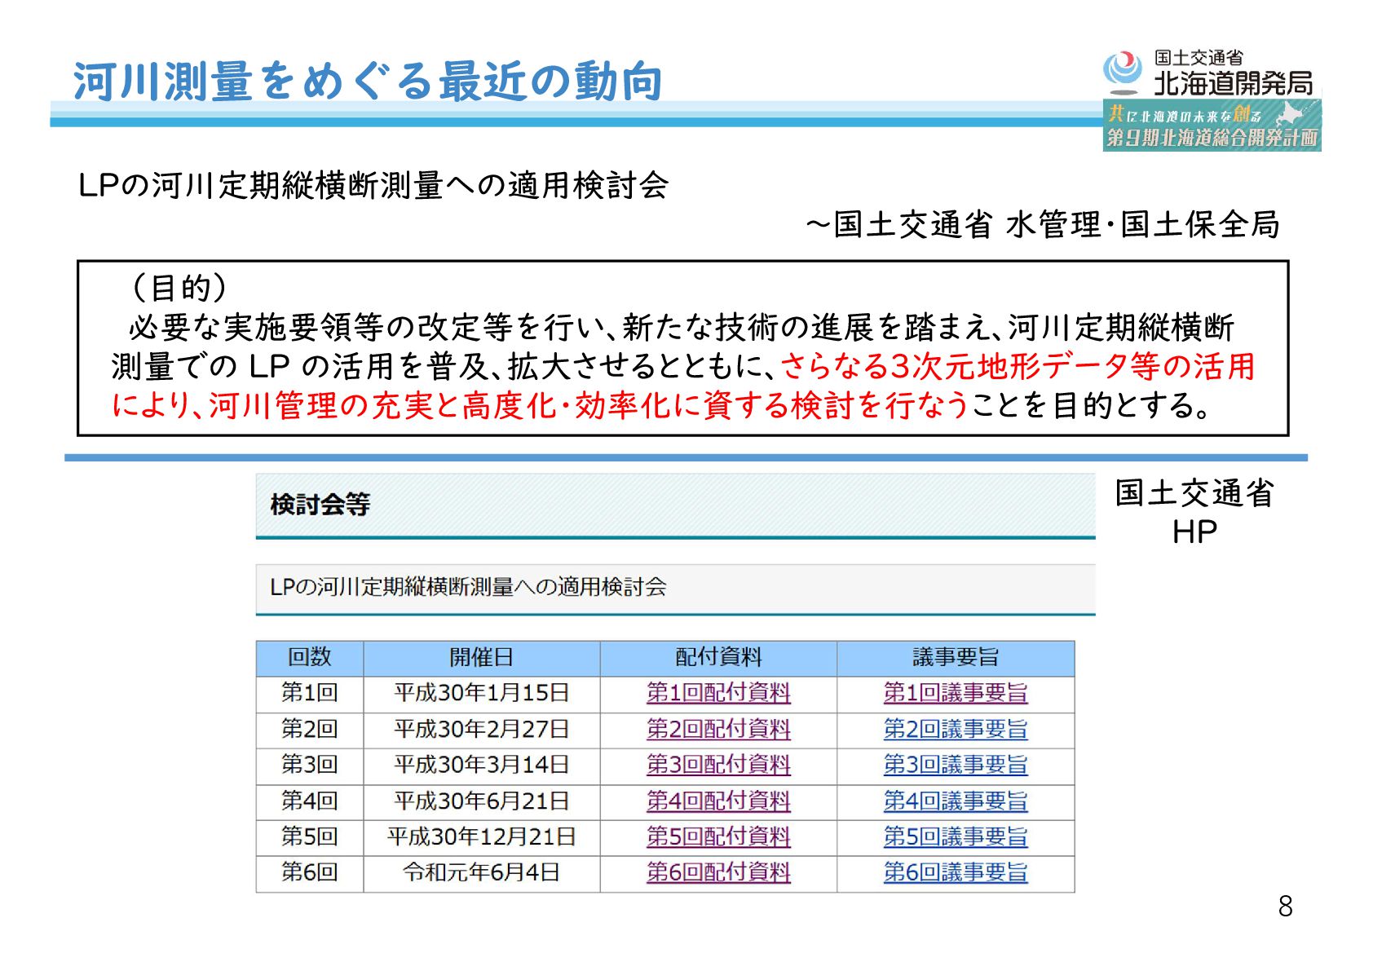Open the 第1回配付資料 link
Viewport: 1373px width, 971px height.
(x=718, y=693)
